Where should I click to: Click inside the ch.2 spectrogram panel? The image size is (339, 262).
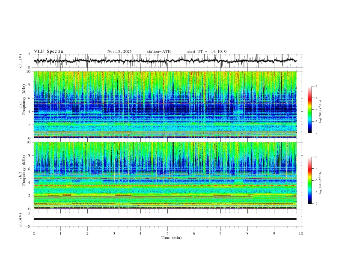(x=165, y=176)
